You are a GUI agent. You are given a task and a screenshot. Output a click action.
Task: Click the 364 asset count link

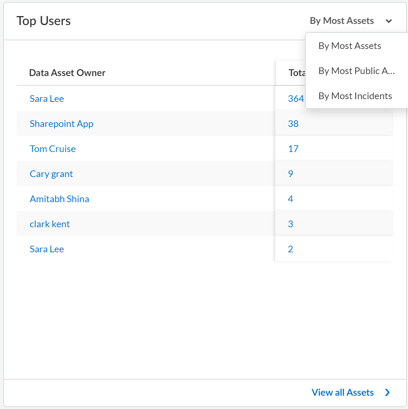click(x=296, y=99)
